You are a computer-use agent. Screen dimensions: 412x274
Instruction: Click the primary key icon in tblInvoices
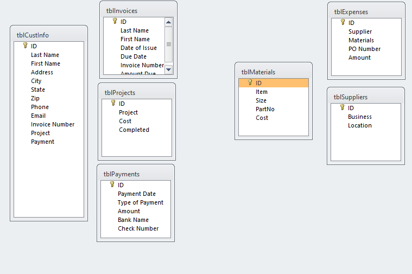[115, 21]
